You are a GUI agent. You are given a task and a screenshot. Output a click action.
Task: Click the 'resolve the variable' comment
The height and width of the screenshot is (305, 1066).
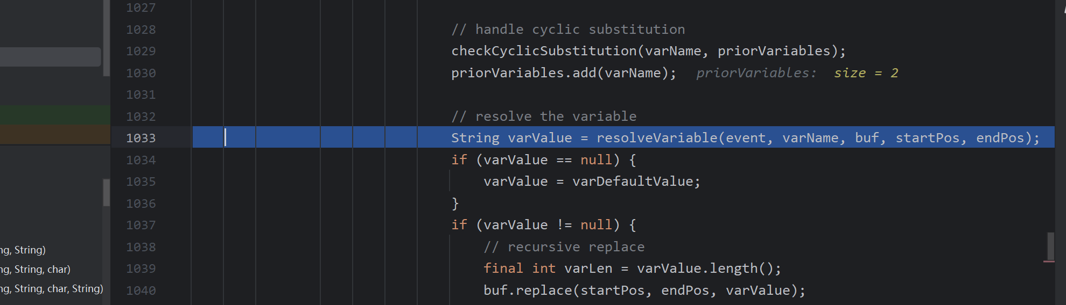[544, 117]
